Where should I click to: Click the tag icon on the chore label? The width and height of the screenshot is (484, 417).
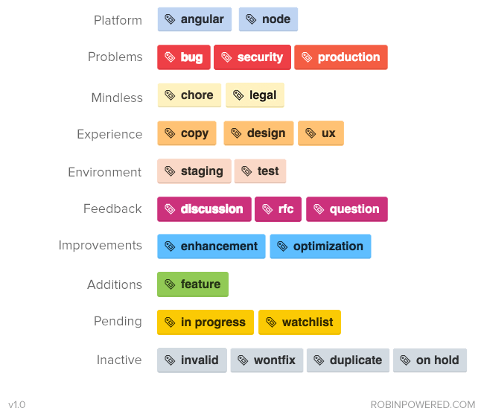tap(170, 95)
